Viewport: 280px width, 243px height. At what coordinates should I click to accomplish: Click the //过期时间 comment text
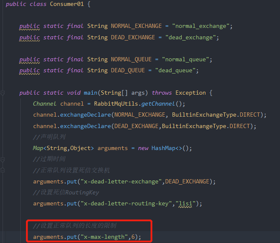pyautogui.click(x=49, y=159)
